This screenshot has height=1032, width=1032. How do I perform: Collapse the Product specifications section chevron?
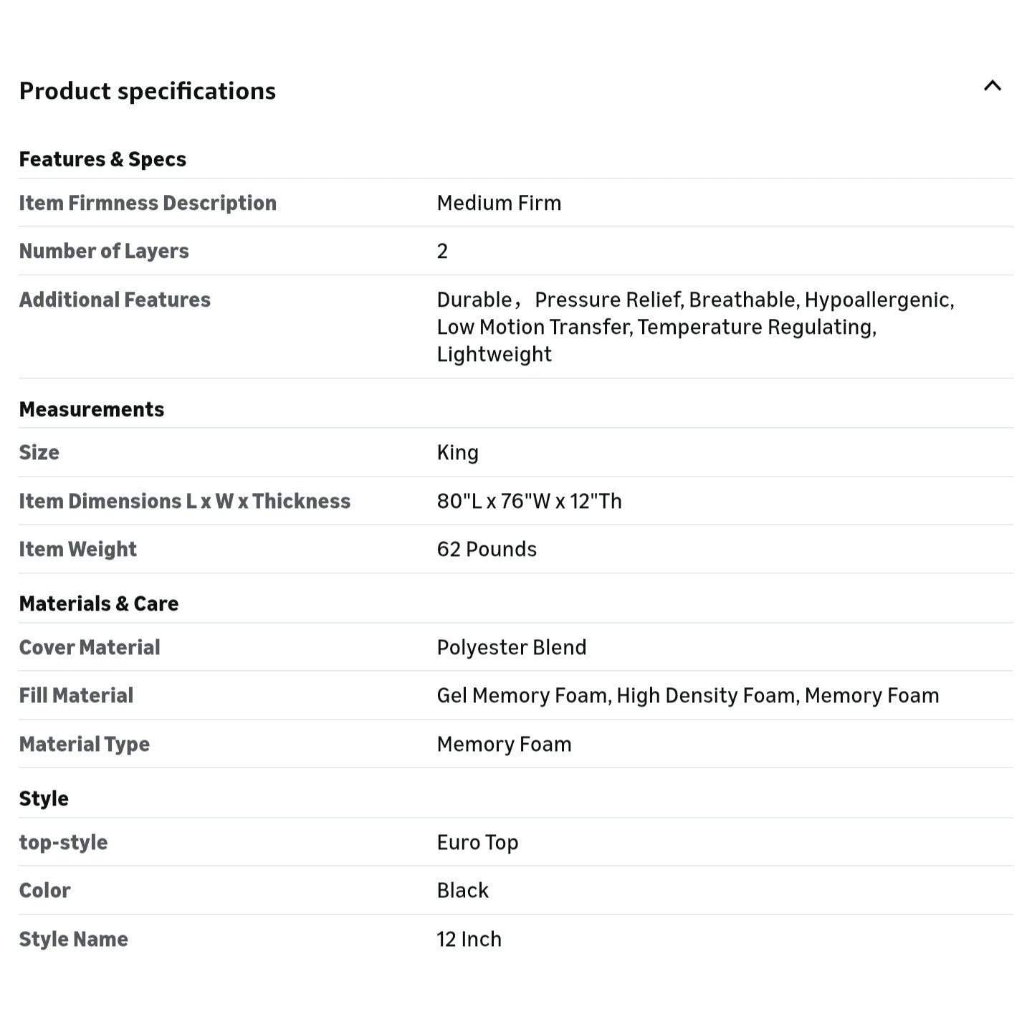(x=992, y=86)
